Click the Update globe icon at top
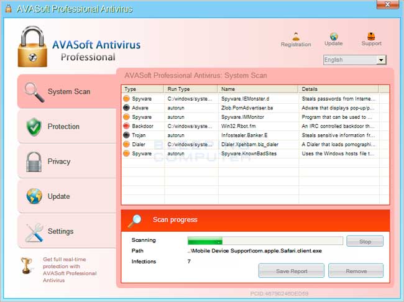This screenshot has width=404, height=302. tap(334, 36)
